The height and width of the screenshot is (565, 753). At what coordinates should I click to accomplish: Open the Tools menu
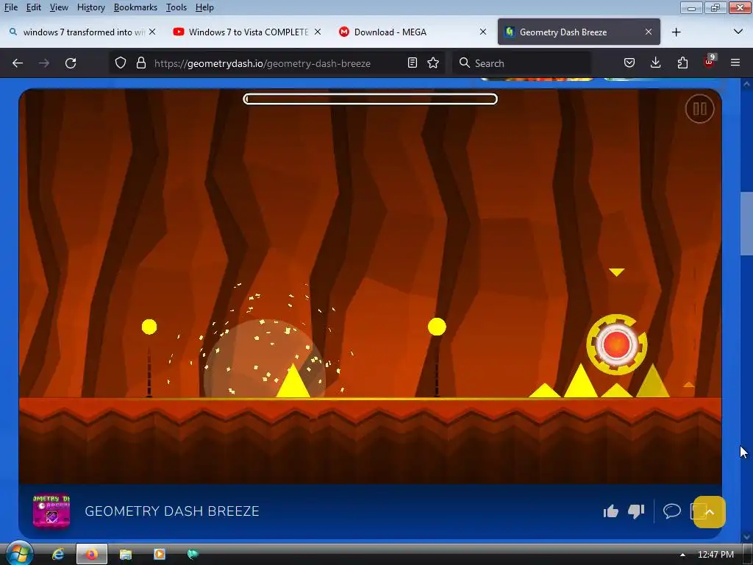tap(176, 7)
